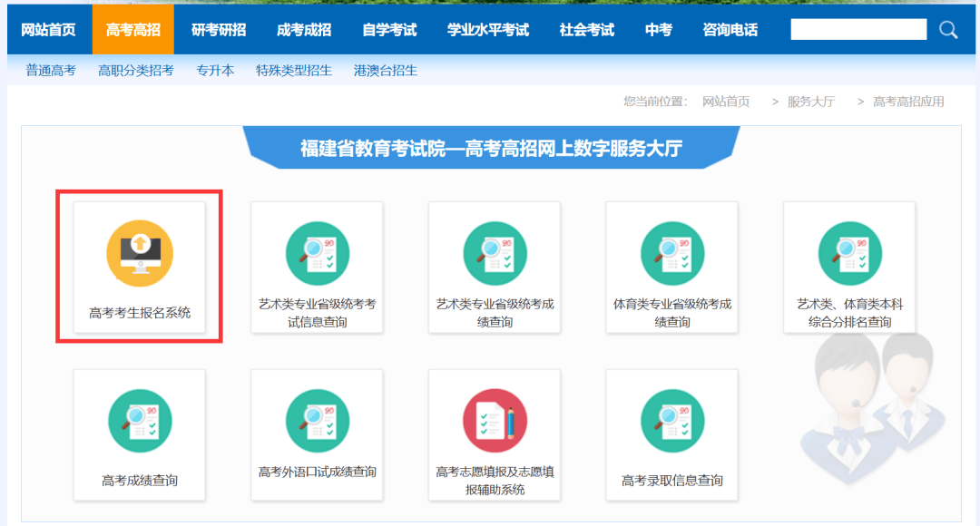The height and width of the screenshot is (526, 980).
Task: Open the 成考成招 navigation menu item
Action: point(304,30)
